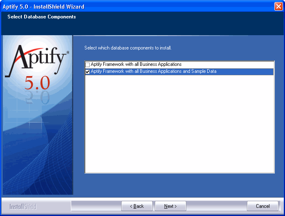The width and height of the screenshot is (285, 216).
Task: Go back with the Back button
Action: (137, 206)
